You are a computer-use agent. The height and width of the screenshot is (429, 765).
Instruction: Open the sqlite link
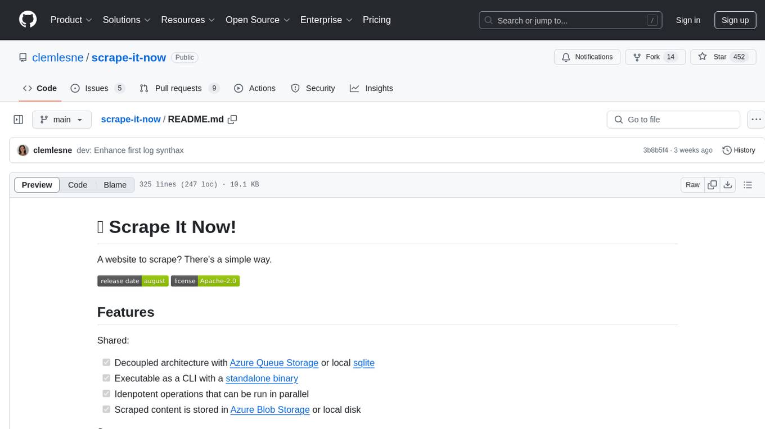coord(364,363)
